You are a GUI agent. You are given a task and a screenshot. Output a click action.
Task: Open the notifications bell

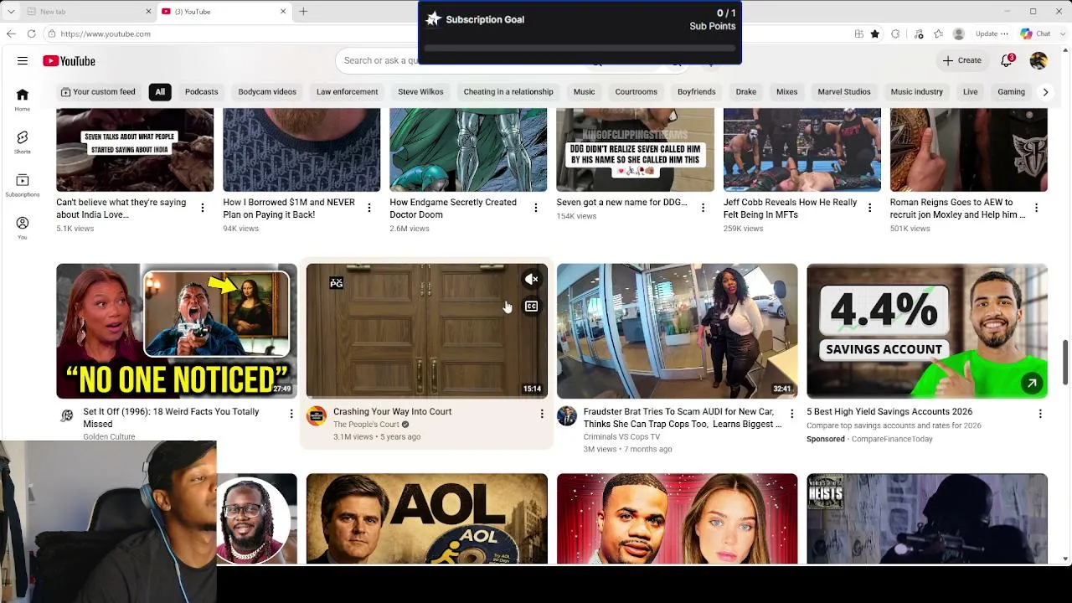(1008, 61)
